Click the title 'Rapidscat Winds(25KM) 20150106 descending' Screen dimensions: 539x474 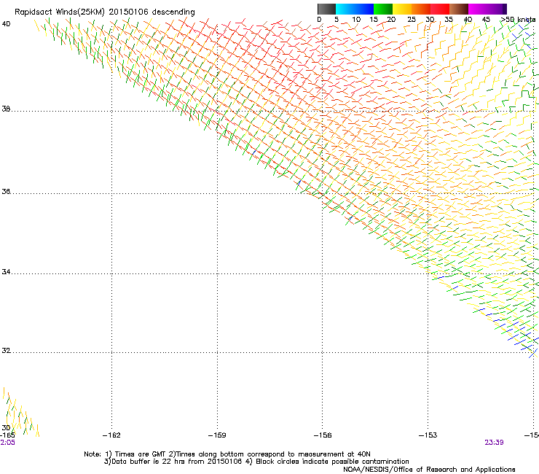[x=104, y=12]
